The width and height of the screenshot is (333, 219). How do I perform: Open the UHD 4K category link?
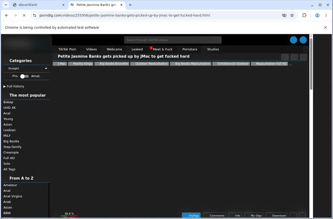[9, 108]
